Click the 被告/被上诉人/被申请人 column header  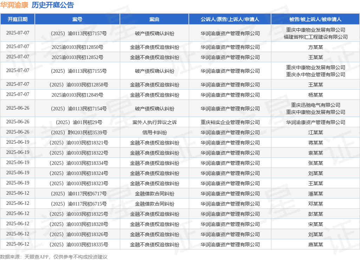tap(315, 19)
